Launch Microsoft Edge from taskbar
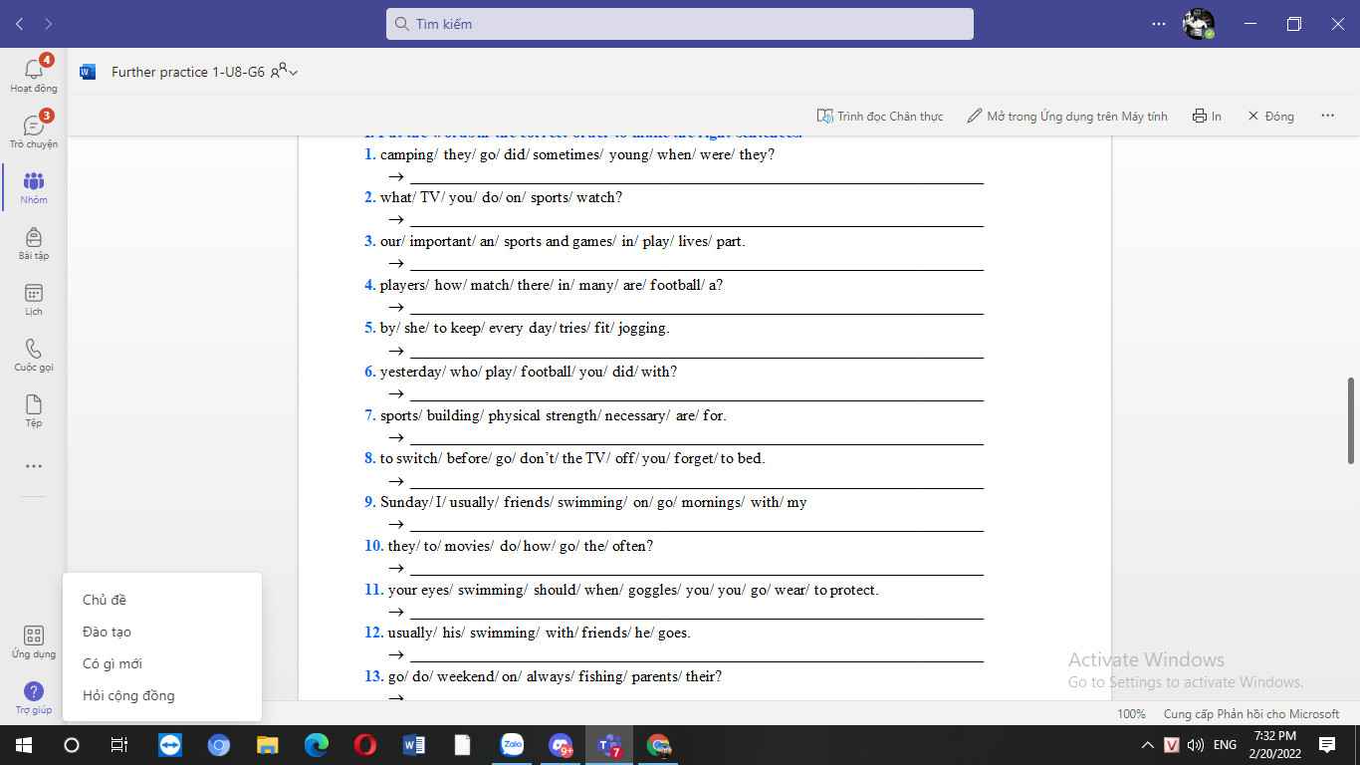The height and width of the screenshot is (765, 1360). (317, 745)
